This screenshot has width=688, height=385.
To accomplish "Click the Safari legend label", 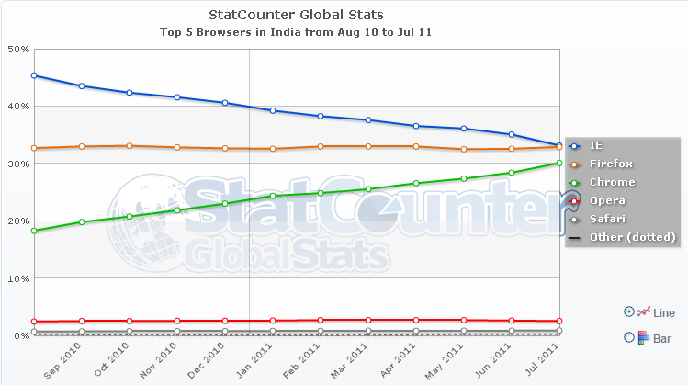I will [607, 220].
